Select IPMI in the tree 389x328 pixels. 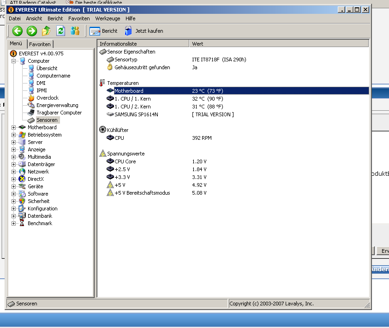pyautogui.click(x=42, y=90)
